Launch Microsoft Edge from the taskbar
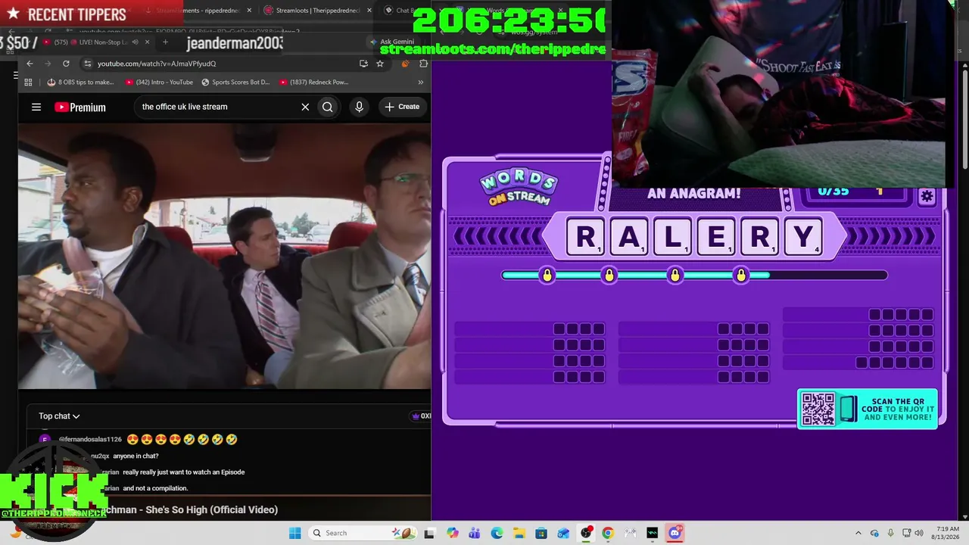969x545 pixels. tap(497, 533)
